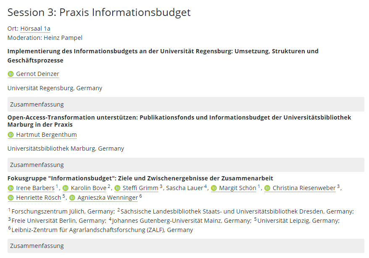Click ORCID icon beside Christina Riesenweber
The width and height of the screenshot is (369, 258).
[267, 188]
